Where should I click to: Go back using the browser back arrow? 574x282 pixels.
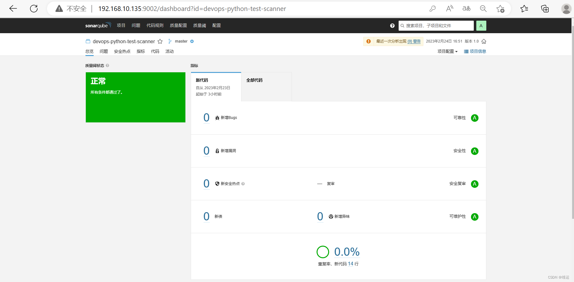[13, 9]
